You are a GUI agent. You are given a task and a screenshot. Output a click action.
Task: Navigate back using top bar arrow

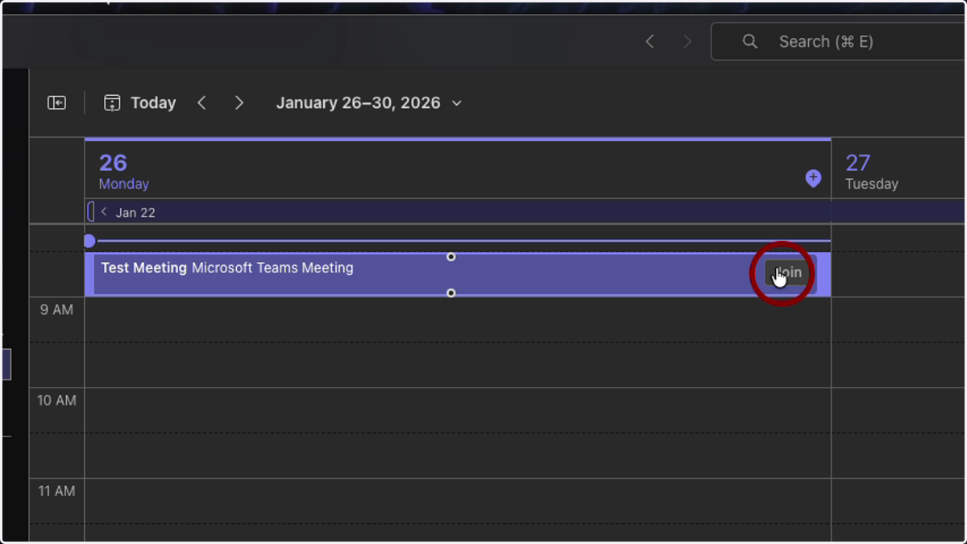[650, 42]
